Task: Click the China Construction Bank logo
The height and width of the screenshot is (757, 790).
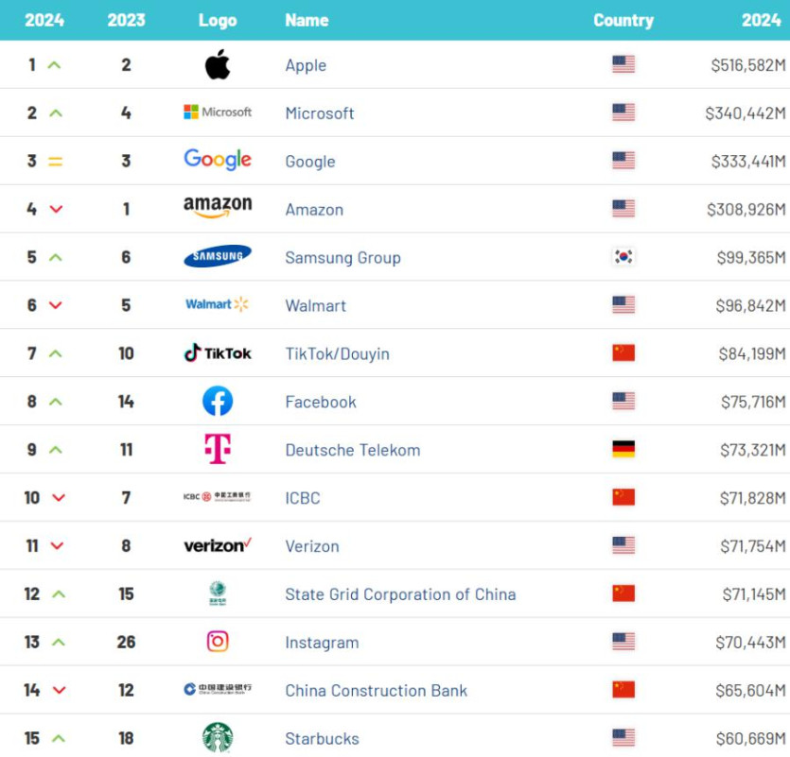Action: point(218,689)
